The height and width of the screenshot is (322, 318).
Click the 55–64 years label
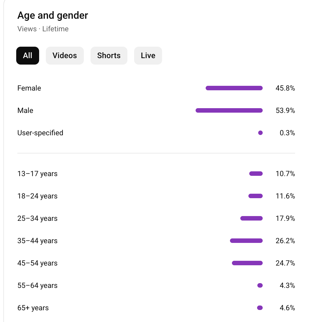[37, 285]
